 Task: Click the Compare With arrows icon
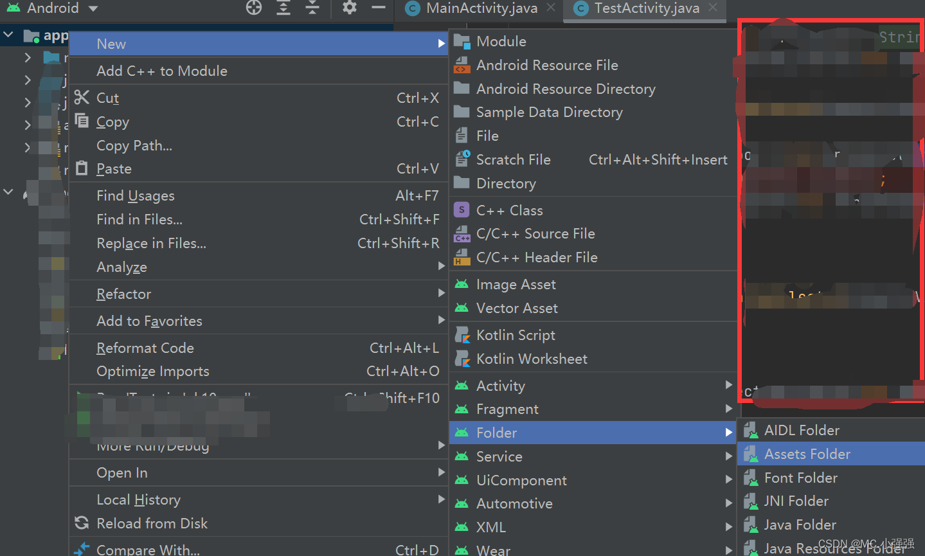tap(82, 549)
